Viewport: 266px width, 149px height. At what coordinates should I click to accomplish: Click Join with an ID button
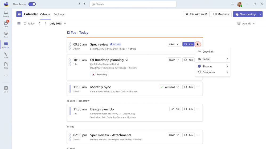pos(196,14)
